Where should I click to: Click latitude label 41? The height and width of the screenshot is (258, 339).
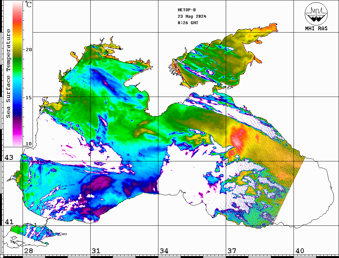click(x=9, y=222)
